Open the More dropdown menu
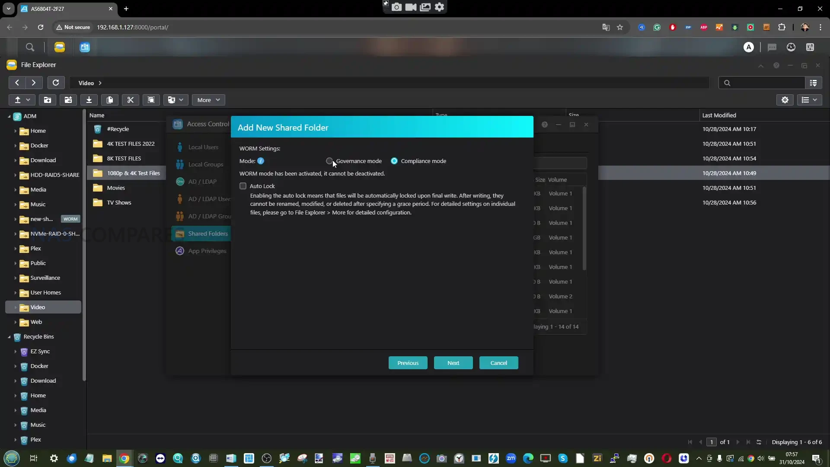830x467 pixels. coord(208,100)
